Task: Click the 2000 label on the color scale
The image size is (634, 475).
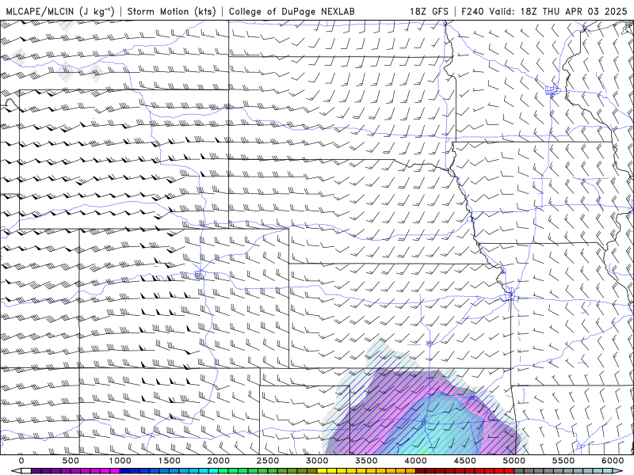Action: click(219, 461)
